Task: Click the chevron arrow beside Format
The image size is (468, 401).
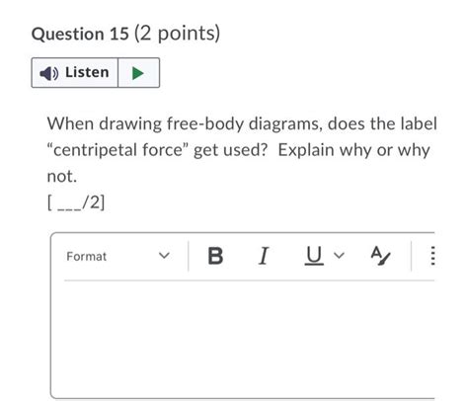Action: point(164,256)
